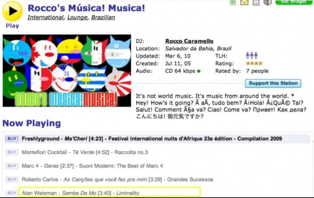Click BUY next to Alan Weisman track
This screenshot has width=314, height=198.
pyautogui.click(x=12, y=193)
